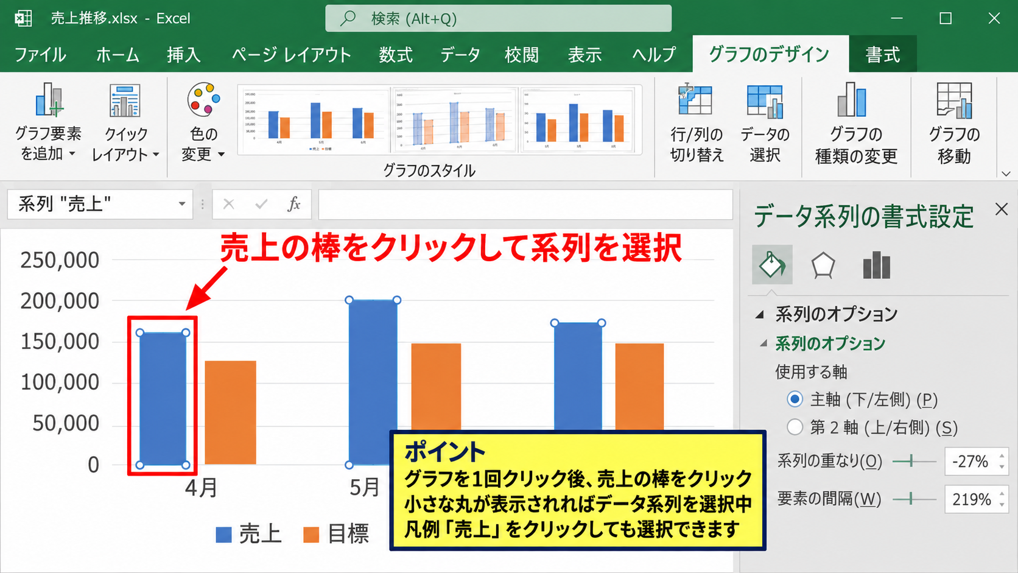This screenshot has height=573, width=1018.
Task: Open データの選択 dialog
Action: [x=765, y=123]
